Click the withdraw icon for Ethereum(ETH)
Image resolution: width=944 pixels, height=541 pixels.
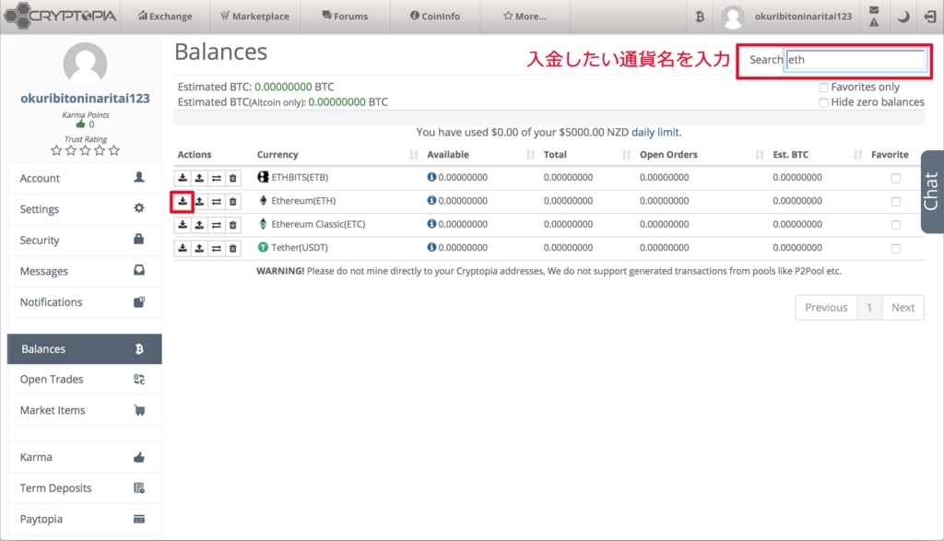point(199,201)
